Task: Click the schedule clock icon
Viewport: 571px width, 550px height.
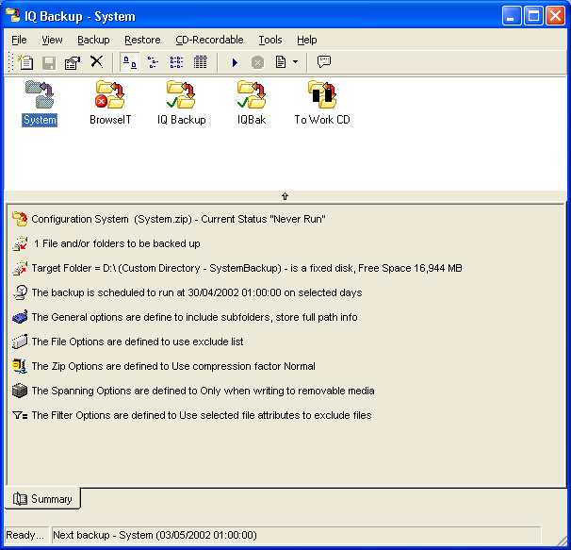Action: tap(20, 292)
